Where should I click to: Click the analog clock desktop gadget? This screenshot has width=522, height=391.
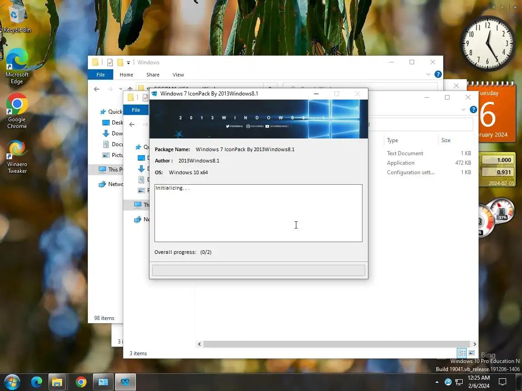(x=488, y=43)
